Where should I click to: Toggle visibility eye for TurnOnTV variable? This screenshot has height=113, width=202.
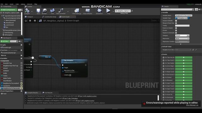21,86
